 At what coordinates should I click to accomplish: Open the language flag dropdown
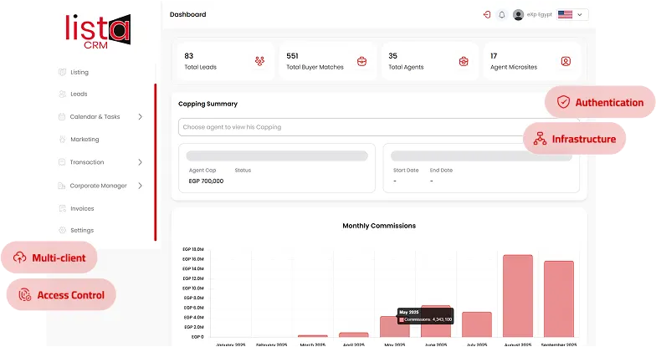coord(572,14)
